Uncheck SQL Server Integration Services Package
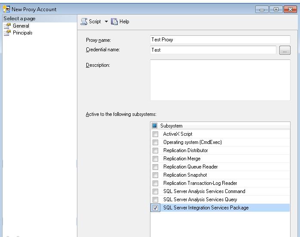The image size is (300, 237). [155, 208]
